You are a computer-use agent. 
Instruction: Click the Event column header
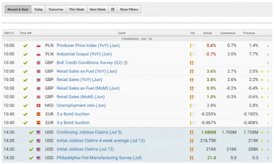121,33
